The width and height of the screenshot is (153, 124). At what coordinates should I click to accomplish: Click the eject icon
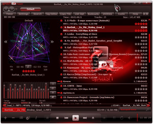click(93, 118)
